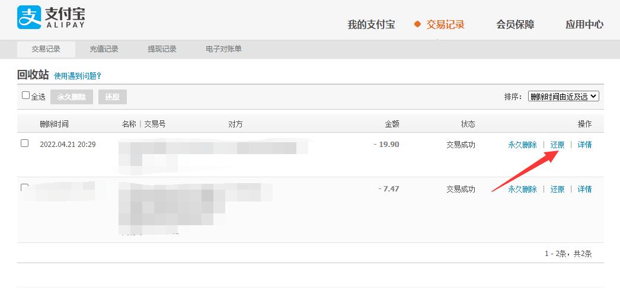Check the 2022.04.21 20:29 record checkbox
The image size is (620, 291).
pyautogui.click(x=25, y=143)
